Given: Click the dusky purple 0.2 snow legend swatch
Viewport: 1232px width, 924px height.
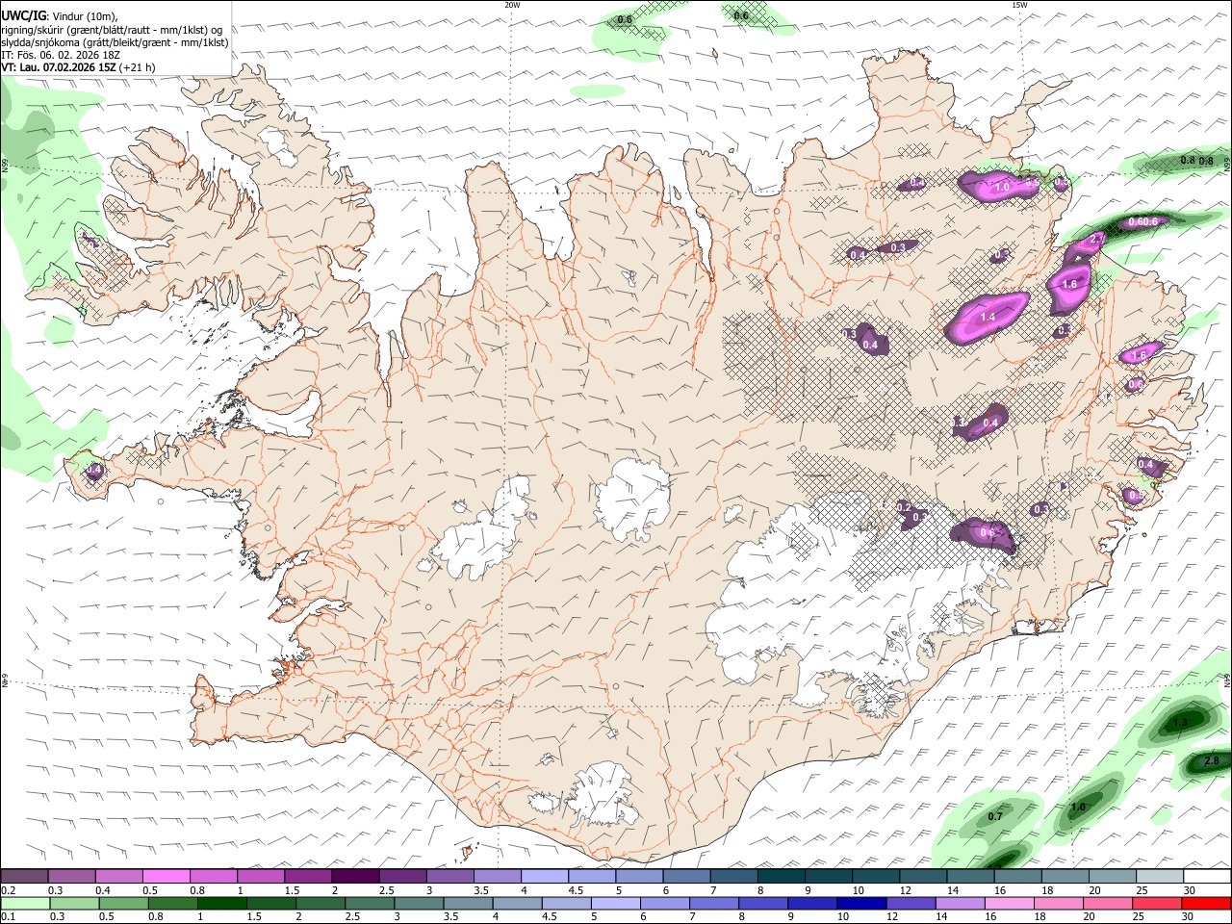Looking at the screenshot, I should (x=24, y=877).
